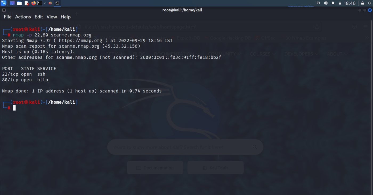The width and height of the screenshot is (373, 195).
Task: Expand the terminal launcher dropdown arrow
Action: point(44,3)
